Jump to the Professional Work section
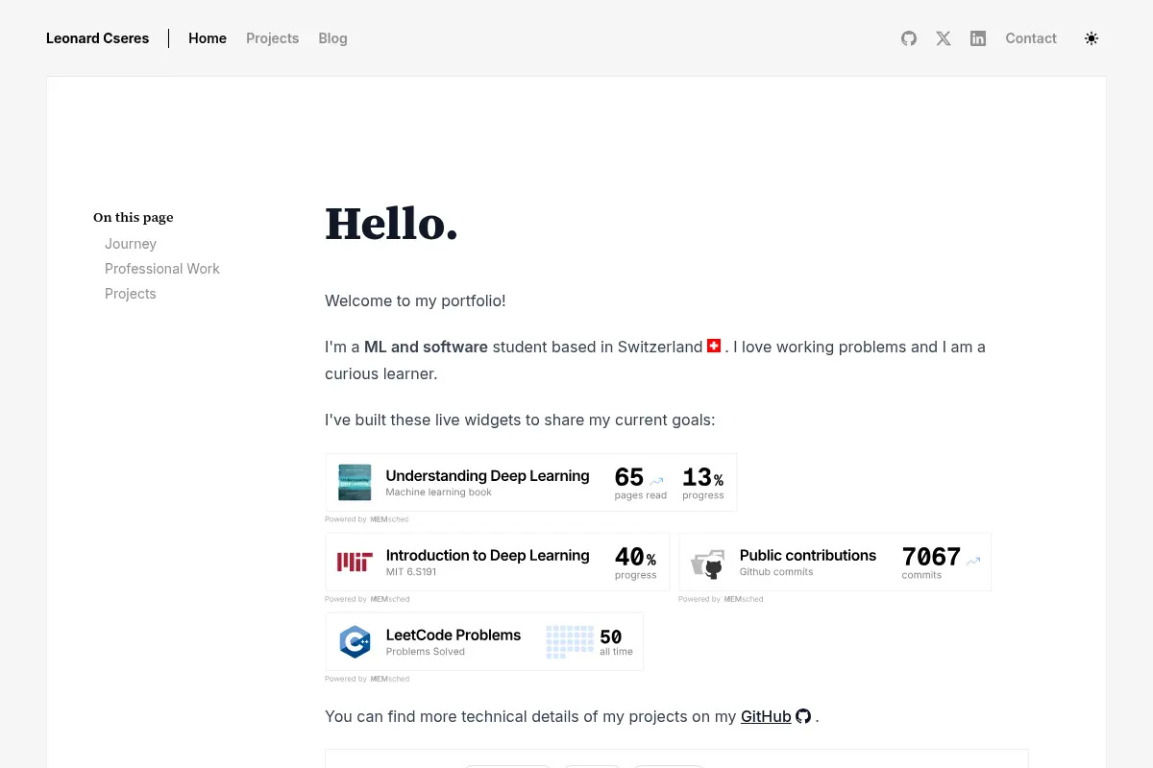Image resolution: width=1153 pixels, height=768 pixels. 162,269
